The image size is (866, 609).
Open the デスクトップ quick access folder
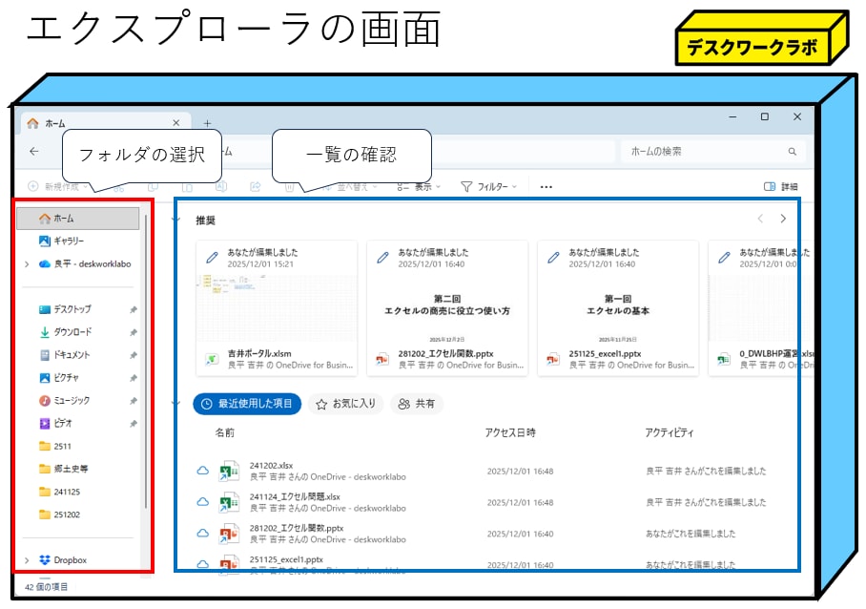click(x=65, y=309)
